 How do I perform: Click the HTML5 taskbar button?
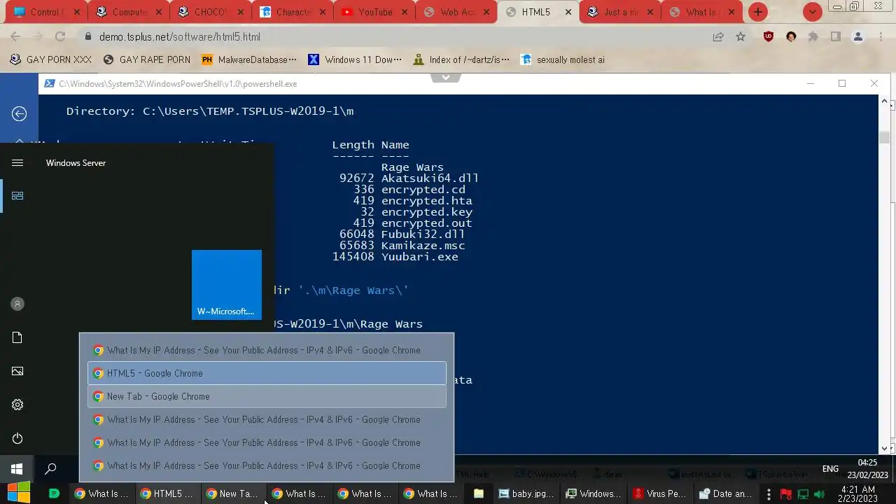(167, 493)
